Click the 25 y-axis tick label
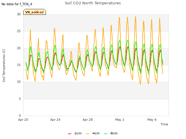This screenshot has width=186, height=139. coord(19,31)
